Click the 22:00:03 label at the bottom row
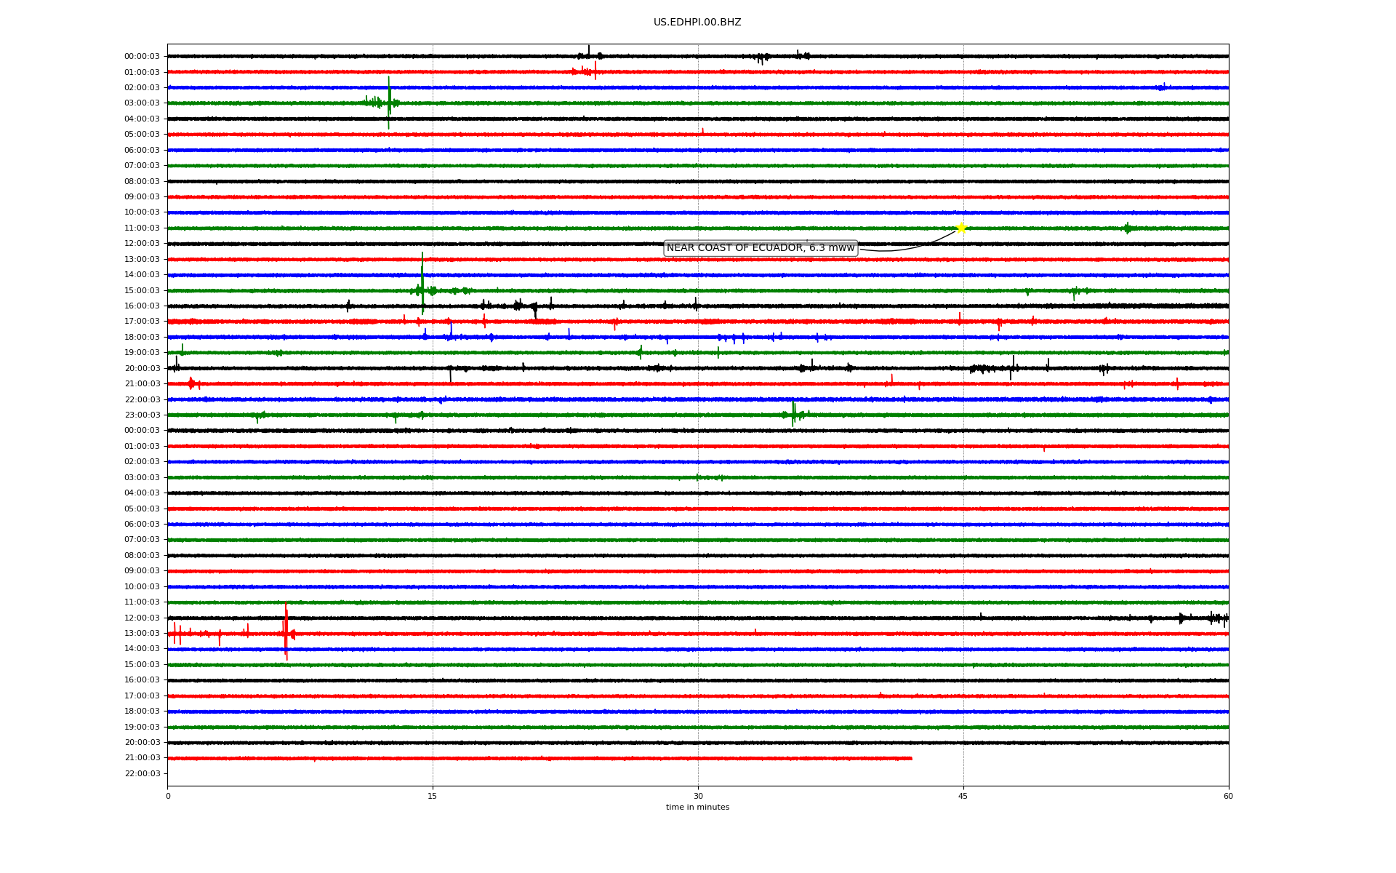This screenshot has height=873, width=1396. (x=142, y=774)
